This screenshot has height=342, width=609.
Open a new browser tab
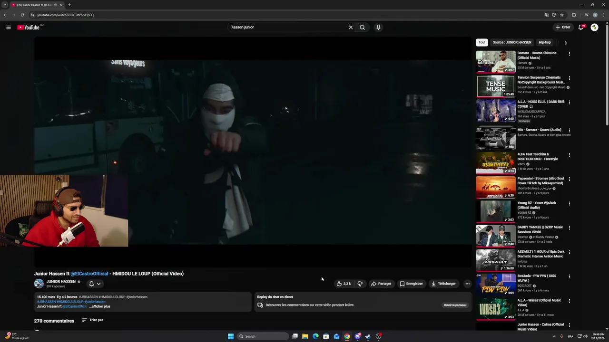[69, 5]
